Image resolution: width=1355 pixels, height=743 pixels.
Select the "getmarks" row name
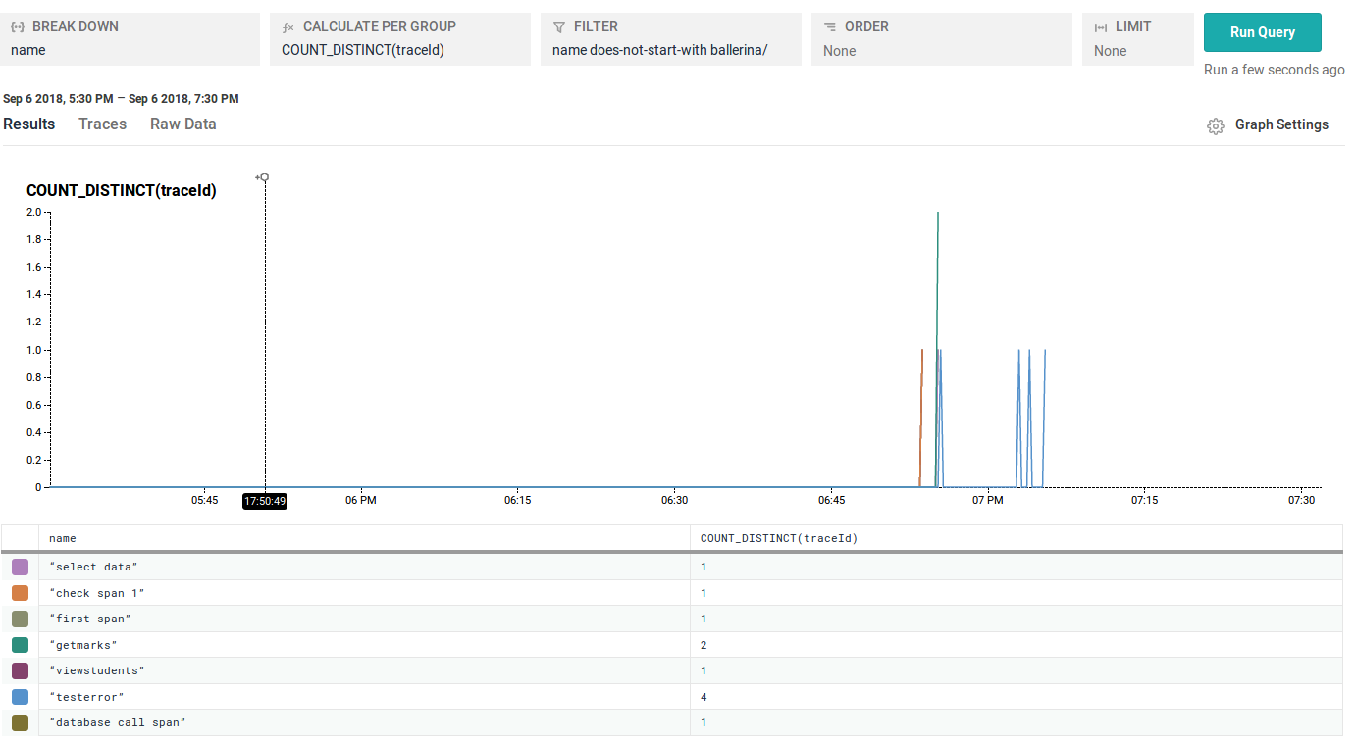click(83, 645)
